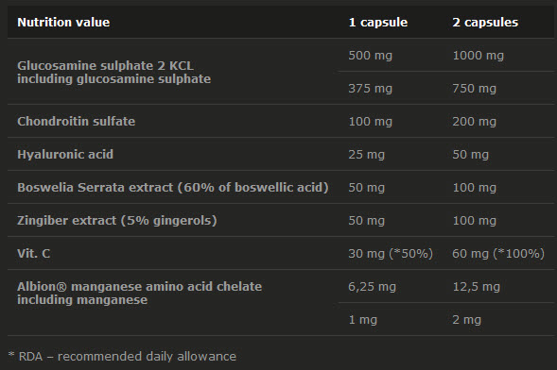The width and height of the screenshot is (557, 370).
Task: Click the Glucosamine sulphate 2 KCL label
Action: click(106, 66)
